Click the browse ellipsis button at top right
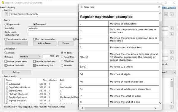Viewport: 178px width, 112px height. point(166,14)
